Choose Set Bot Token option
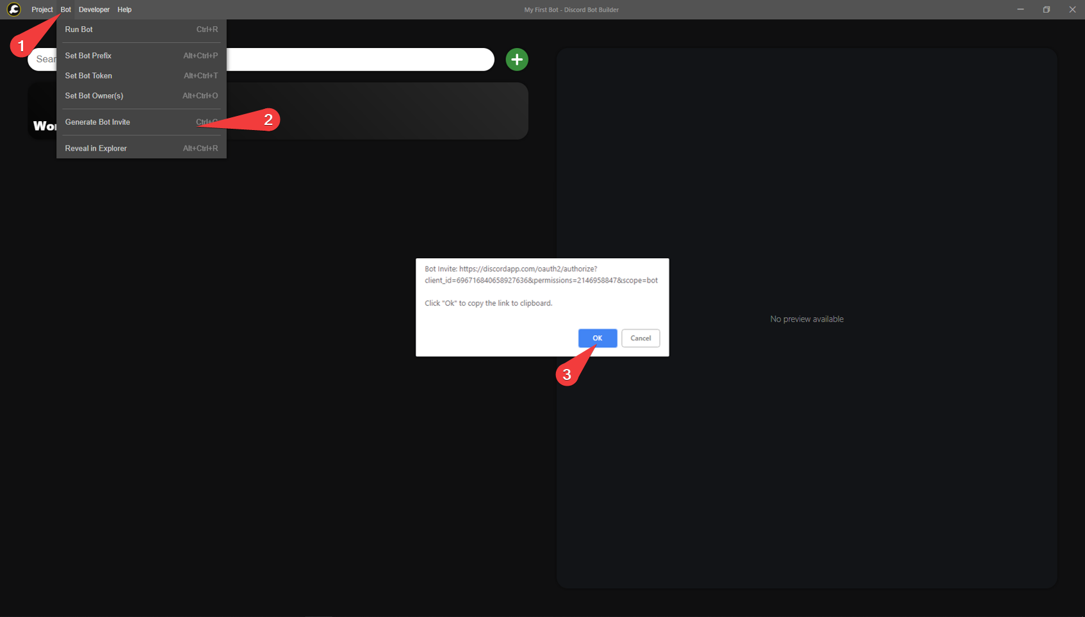 [x=142, y=76]
